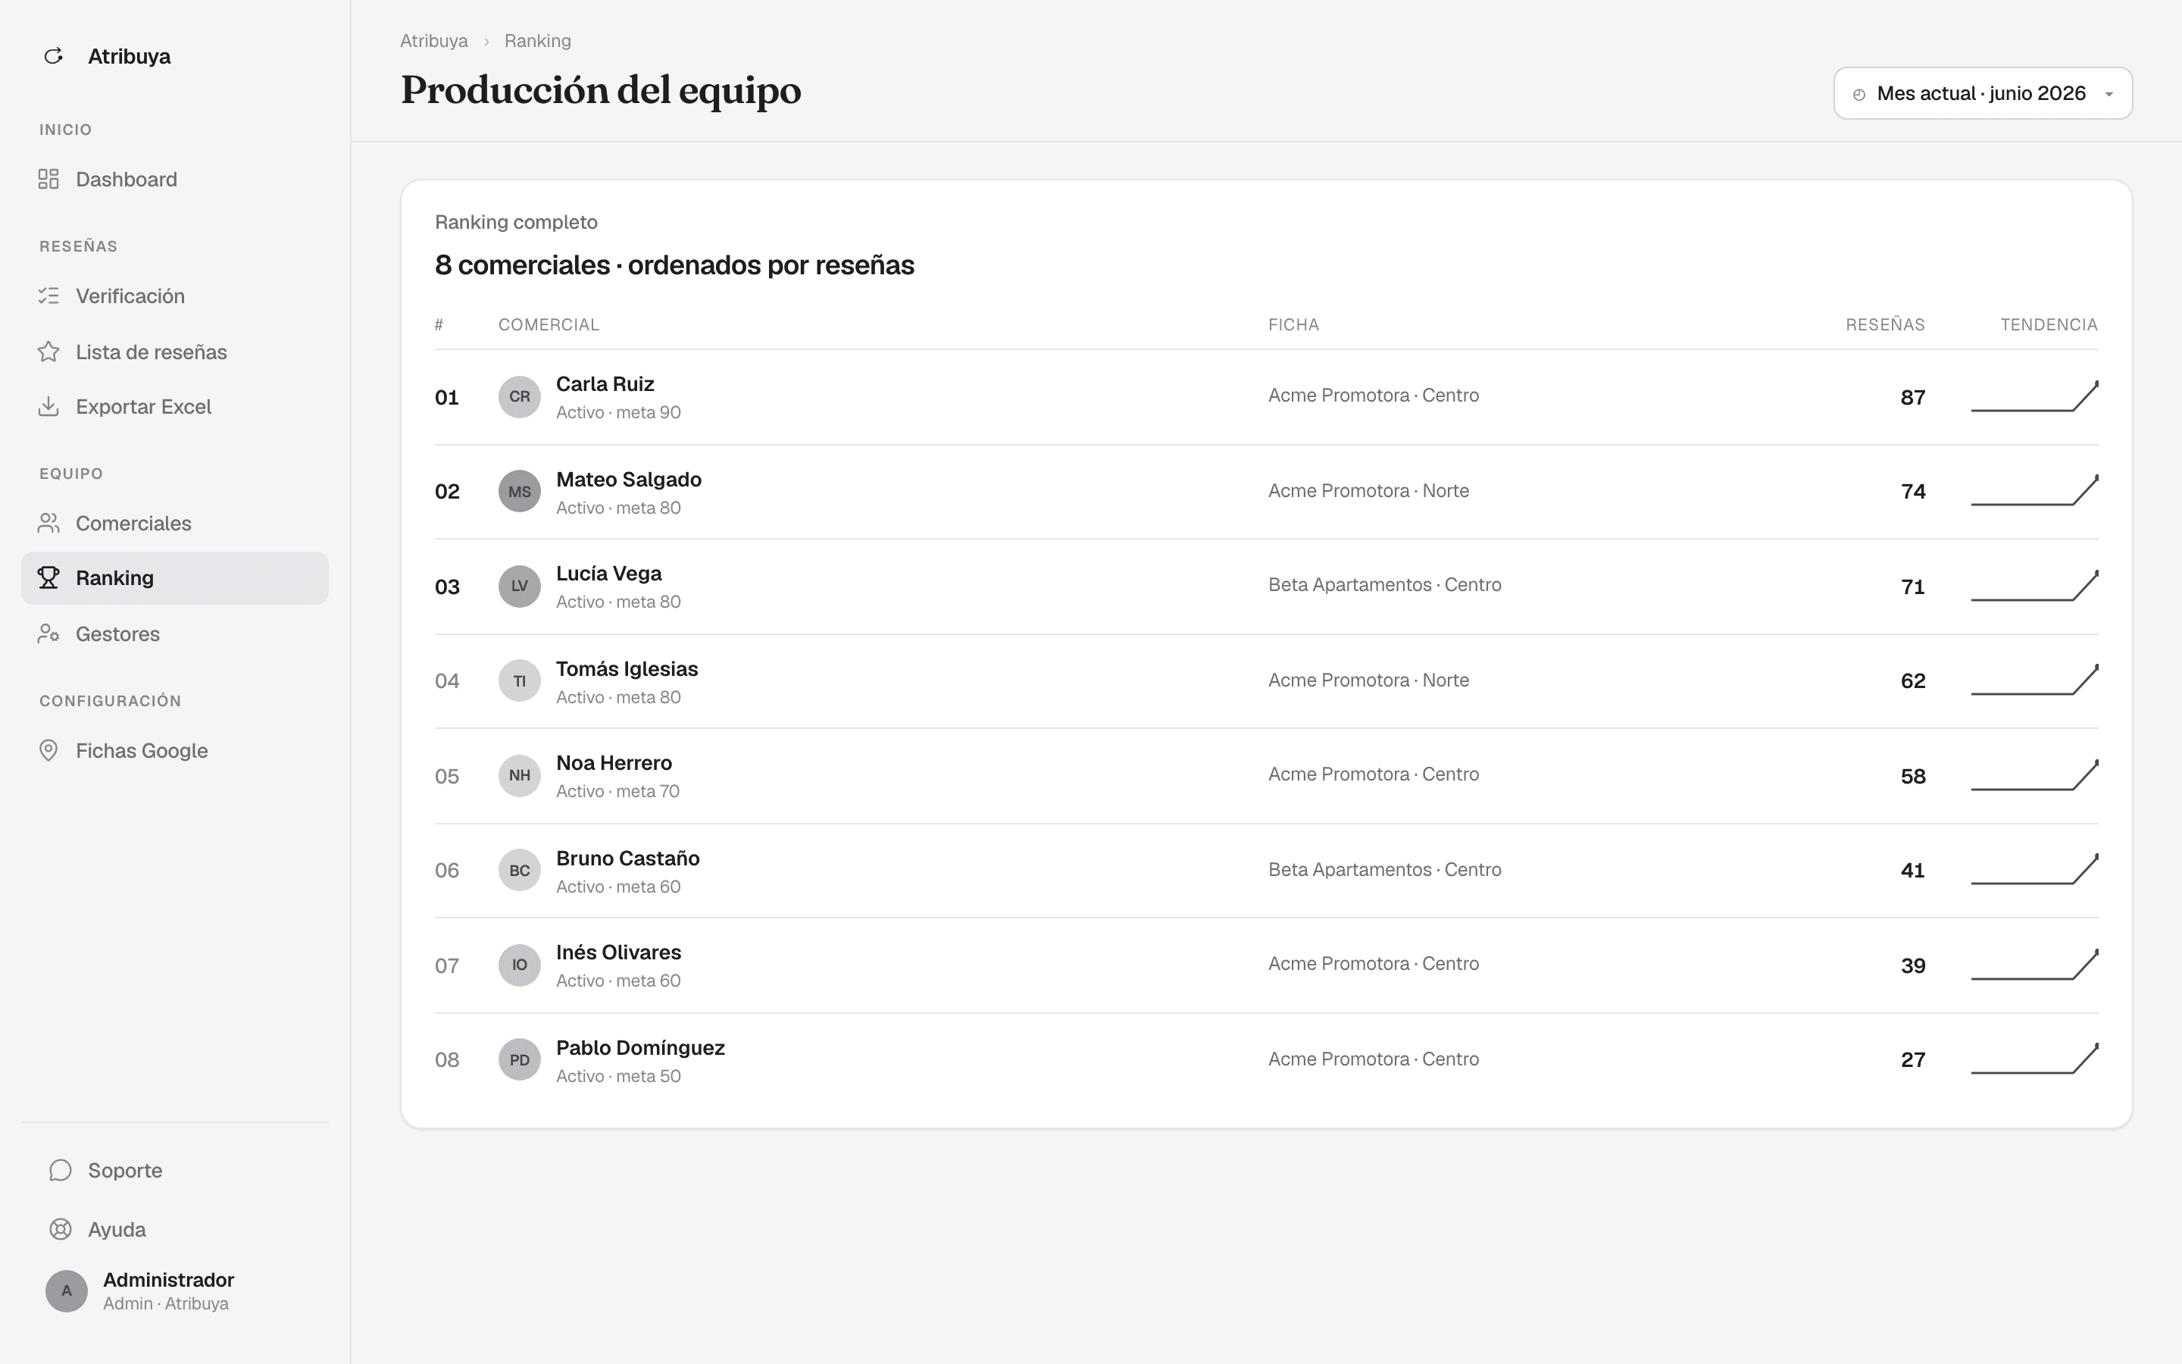Click the name Noa Herrero

coord(614,762)
